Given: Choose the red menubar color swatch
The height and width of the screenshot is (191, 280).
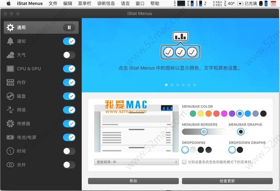Looking at the screenshot, I should coord(216,114).
